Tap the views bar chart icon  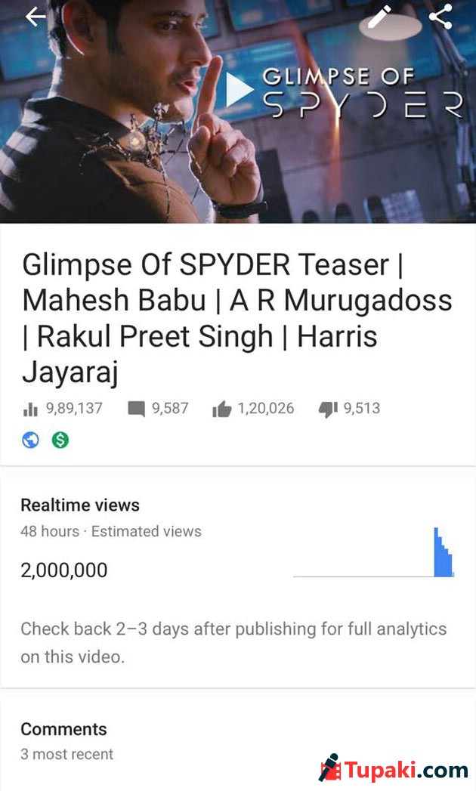click(x=30, y=409)
